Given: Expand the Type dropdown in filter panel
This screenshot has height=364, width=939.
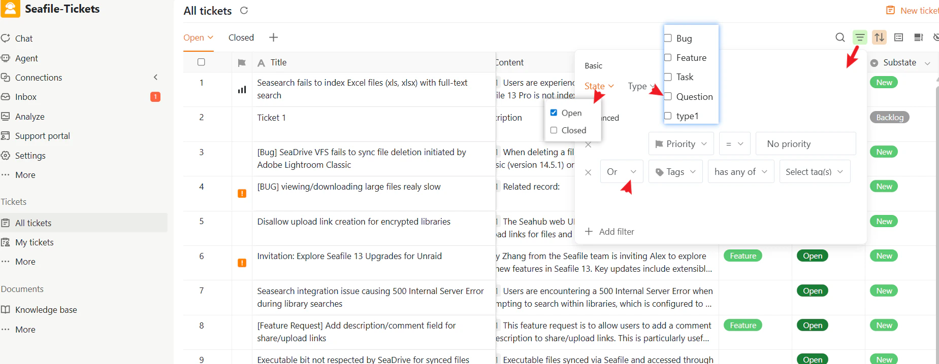Looking at the screenshot, I should point(641,86).
